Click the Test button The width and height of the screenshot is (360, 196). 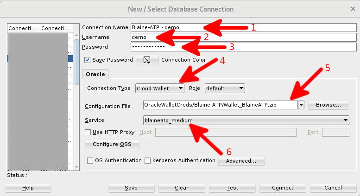point(232,188)
